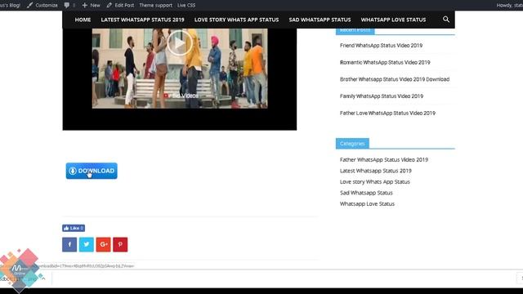
Task: Open Customize in admin bar
Action: 42,6
